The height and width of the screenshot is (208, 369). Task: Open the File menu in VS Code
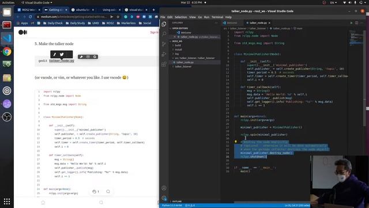coord(163,17)
